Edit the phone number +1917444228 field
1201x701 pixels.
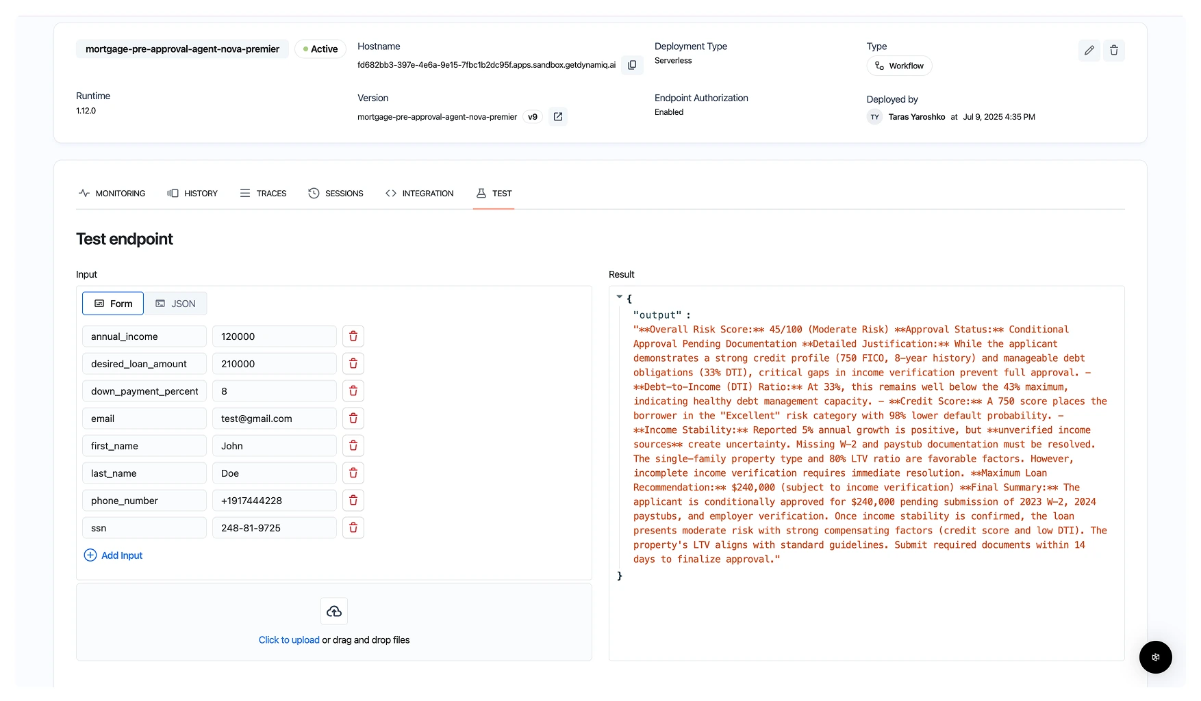click(x=275, y=501)
